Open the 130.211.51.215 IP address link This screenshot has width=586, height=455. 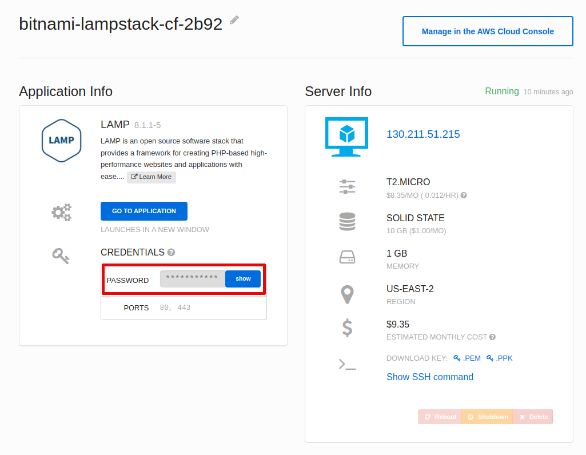pyautogui.click(x=423, y=134)
